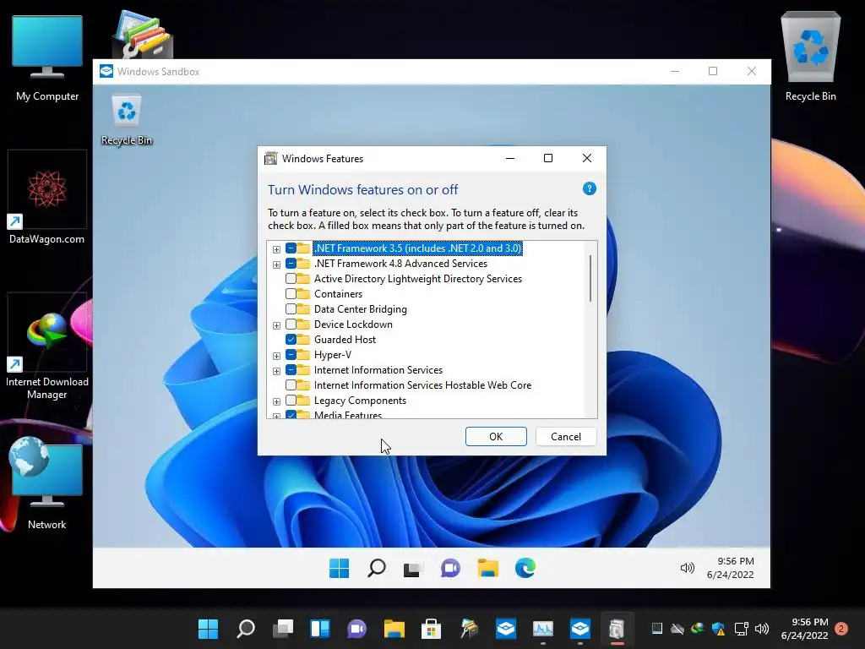
Task: Enable Data Center Bridging checkbox
Action: pyautogui.click(x=291, y=309)
